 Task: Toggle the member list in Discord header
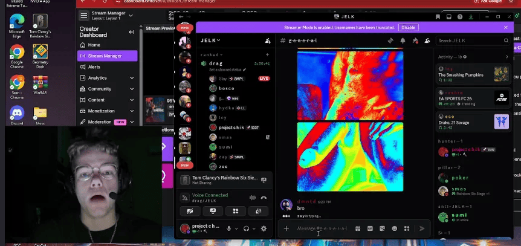coord(427,40)
